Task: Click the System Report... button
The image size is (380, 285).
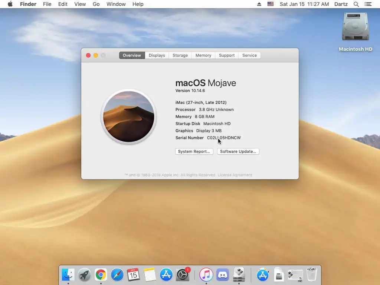Action: tap(194, 151)
